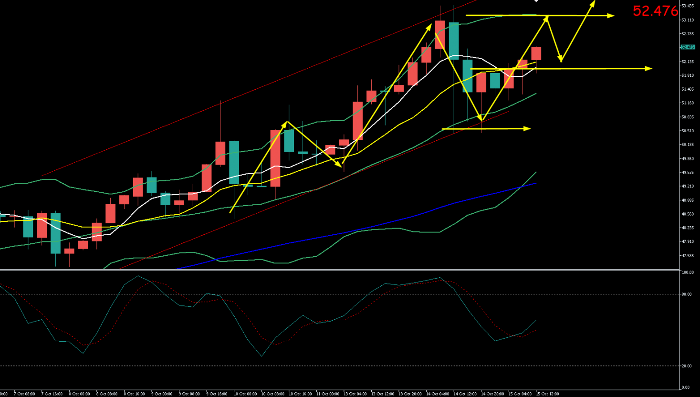Click the tallest teal candle near the chart peak
Viewport: 700px width, 397px height.
pos(453,41)
